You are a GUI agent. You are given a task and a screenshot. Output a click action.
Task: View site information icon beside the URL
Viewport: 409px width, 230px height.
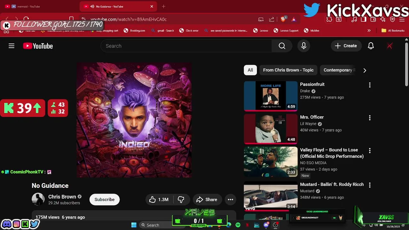pos(84,19)
